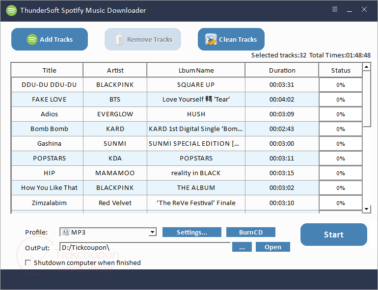Image resolution: width=378 pixels, height=290 pixels.
Task: Click the Red Velvet artist cell
Action: [115, 203]
